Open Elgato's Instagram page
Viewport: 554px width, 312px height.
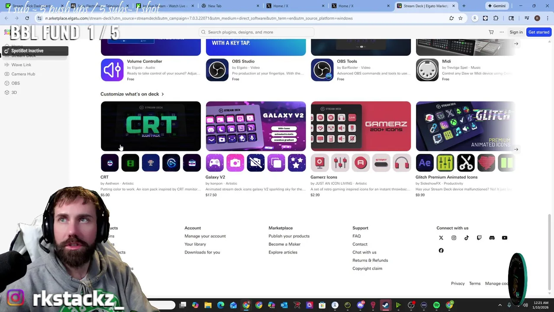454,238
